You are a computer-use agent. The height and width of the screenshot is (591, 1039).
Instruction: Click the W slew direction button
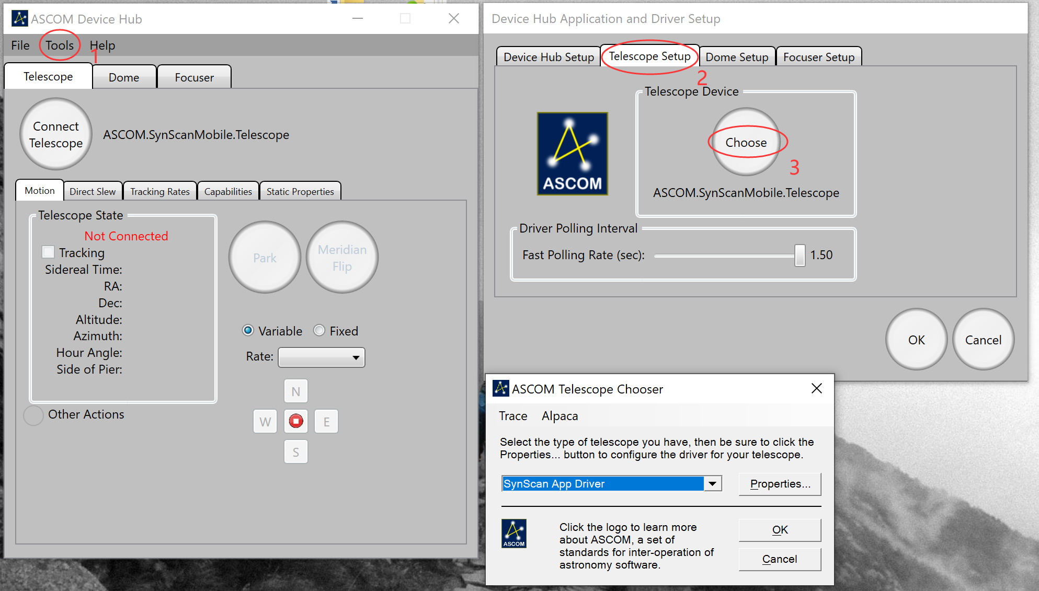click(265, 421)
